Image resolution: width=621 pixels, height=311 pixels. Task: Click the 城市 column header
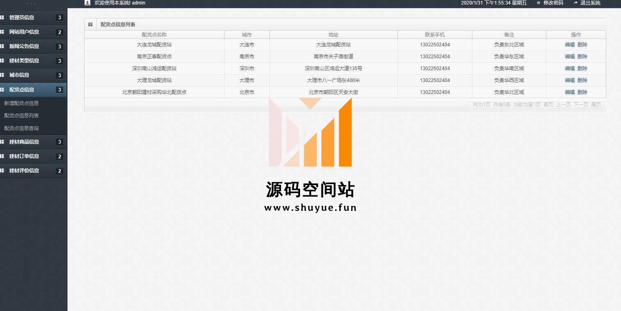(247, 35)
